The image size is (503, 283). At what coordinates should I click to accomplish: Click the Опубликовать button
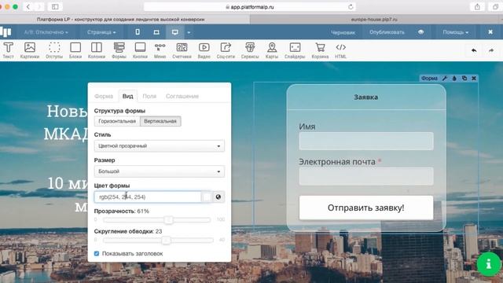387,32
